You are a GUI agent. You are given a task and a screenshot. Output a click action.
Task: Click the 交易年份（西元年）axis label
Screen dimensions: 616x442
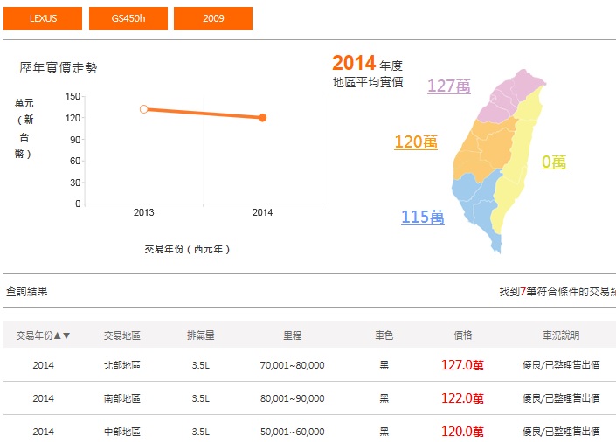pos(188,249)
